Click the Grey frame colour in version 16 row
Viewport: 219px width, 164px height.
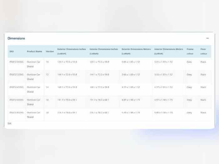[189, 100]
